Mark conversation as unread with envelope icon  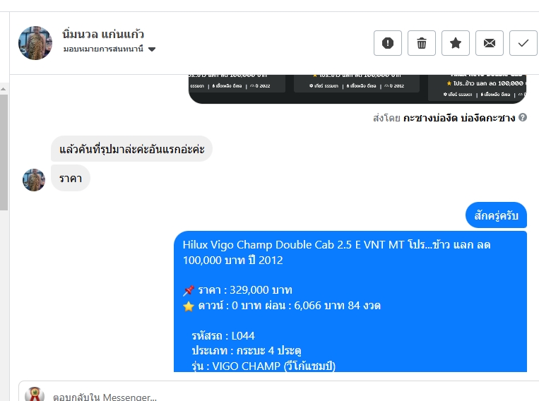489,43
